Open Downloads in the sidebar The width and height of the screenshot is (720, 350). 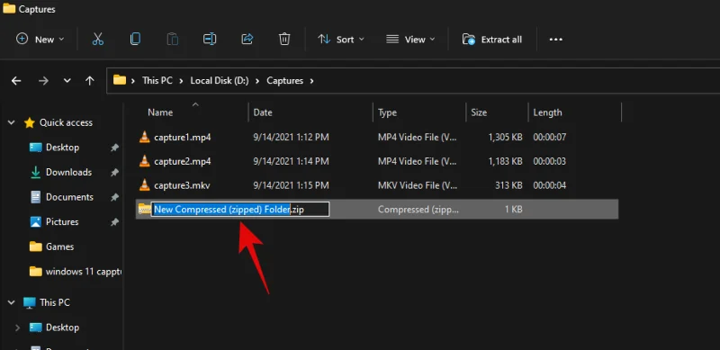pos(68,172)
